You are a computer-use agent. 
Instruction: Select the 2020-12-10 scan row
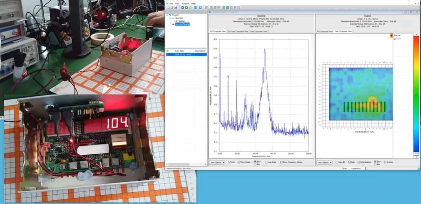tap(186, 54)
